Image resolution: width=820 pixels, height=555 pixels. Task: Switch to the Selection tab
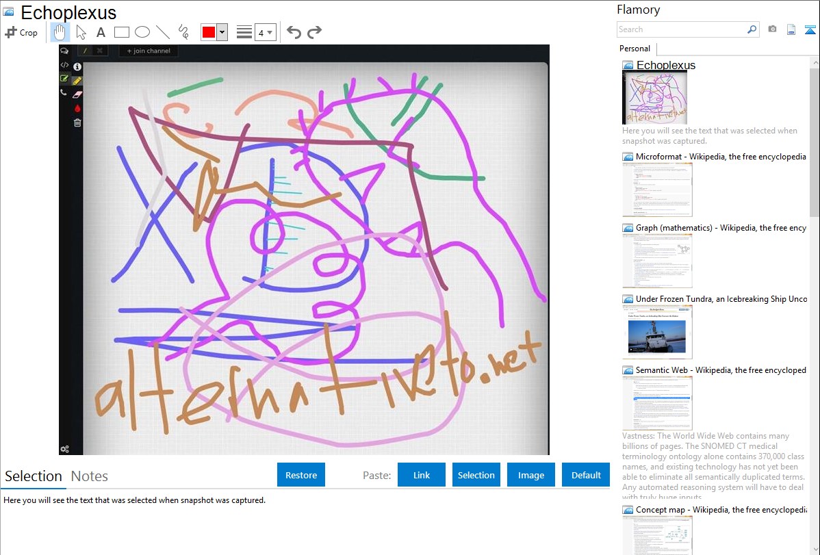click(34, 476)
